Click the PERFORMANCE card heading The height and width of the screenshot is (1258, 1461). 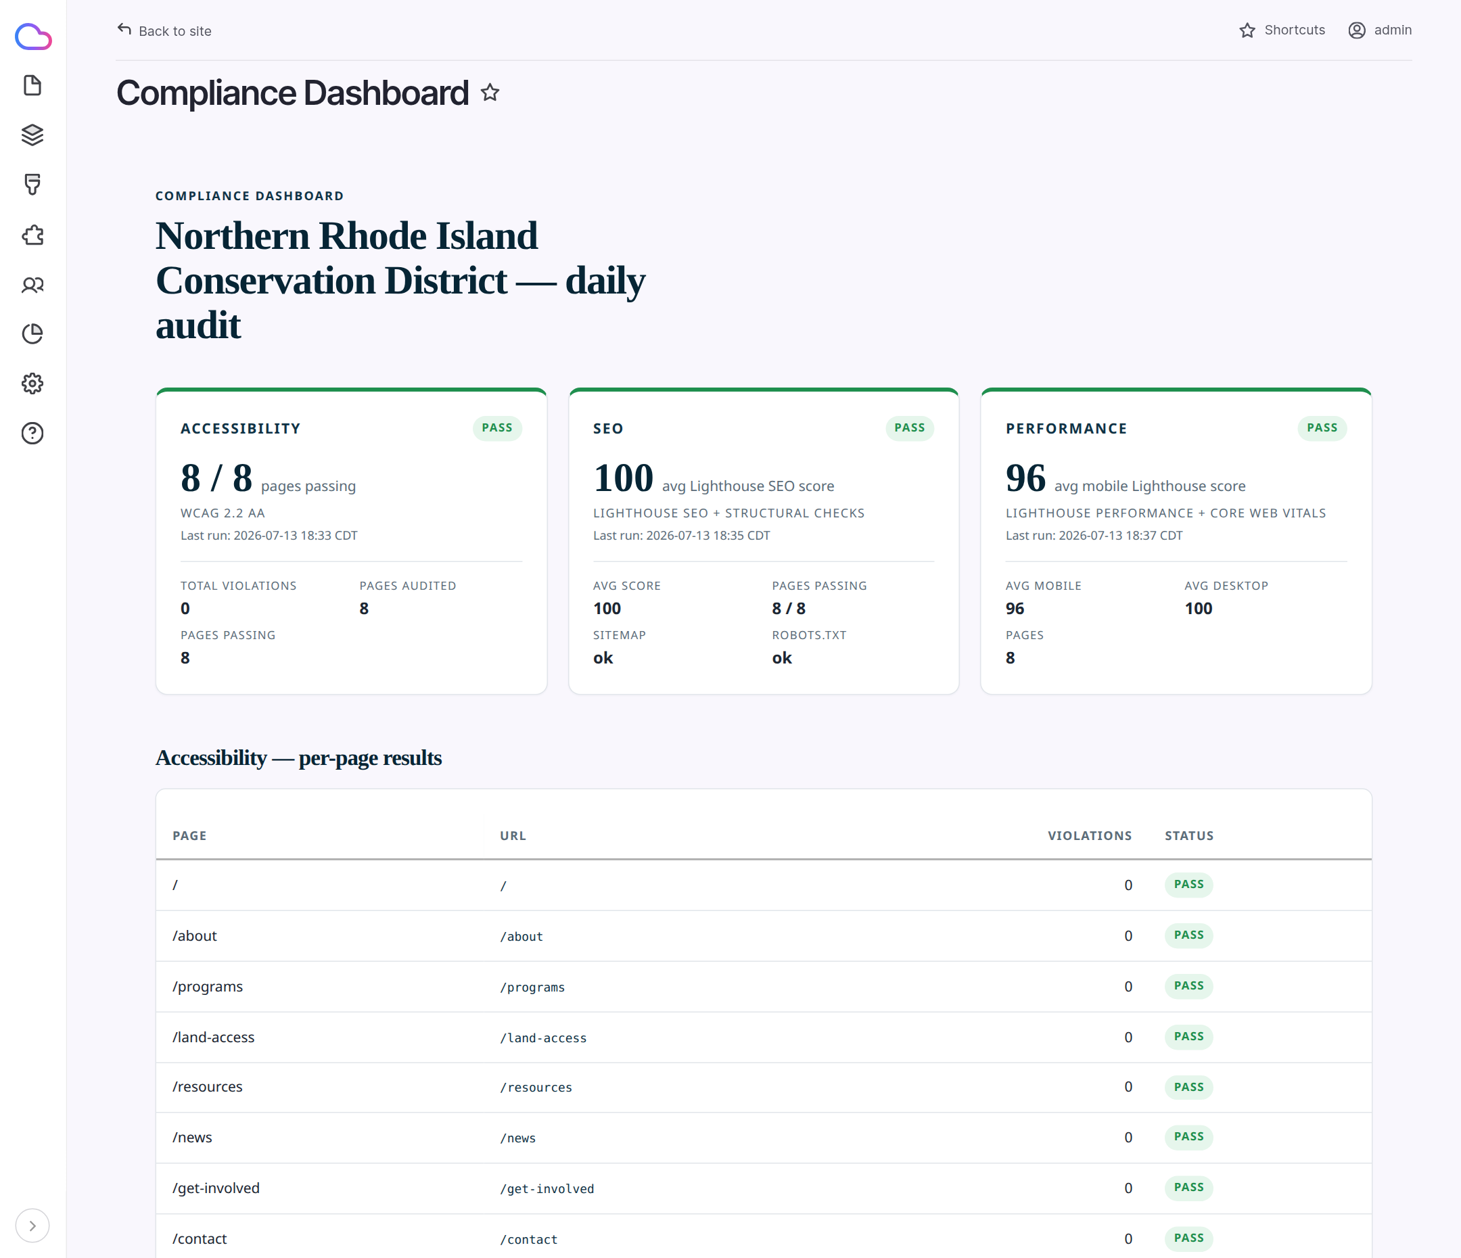tap(1066, 429)
